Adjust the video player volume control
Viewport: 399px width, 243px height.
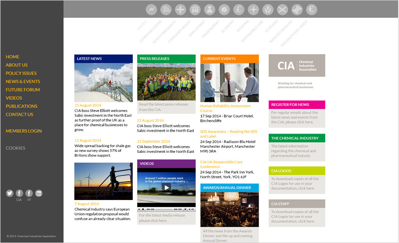click(191, 209)
